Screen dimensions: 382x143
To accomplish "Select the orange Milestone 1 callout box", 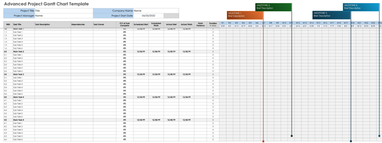I will click(245, 15).
